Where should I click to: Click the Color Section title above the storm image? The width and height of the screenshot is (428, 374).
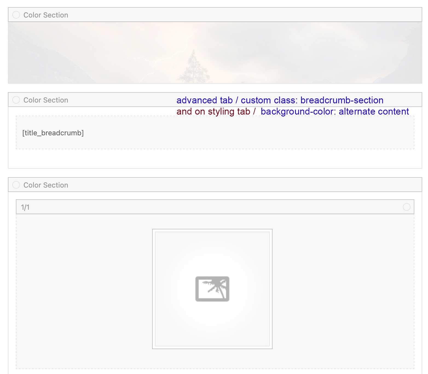pyautogui.click(x=46, y=15)
